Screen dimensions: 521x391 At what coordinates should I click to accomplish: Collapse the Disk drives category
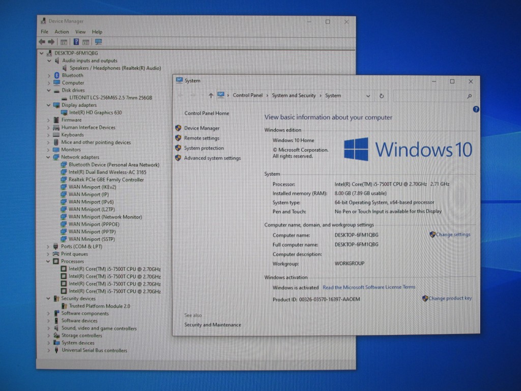[x=49, y=91]
